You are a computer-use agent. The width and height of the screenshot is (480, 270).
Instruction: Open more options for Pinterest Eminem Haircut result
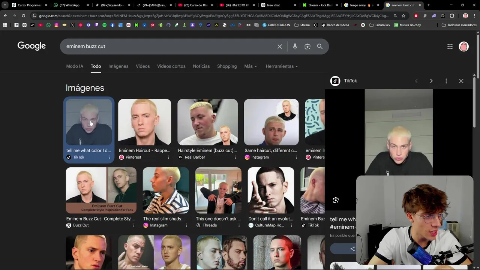168,157
